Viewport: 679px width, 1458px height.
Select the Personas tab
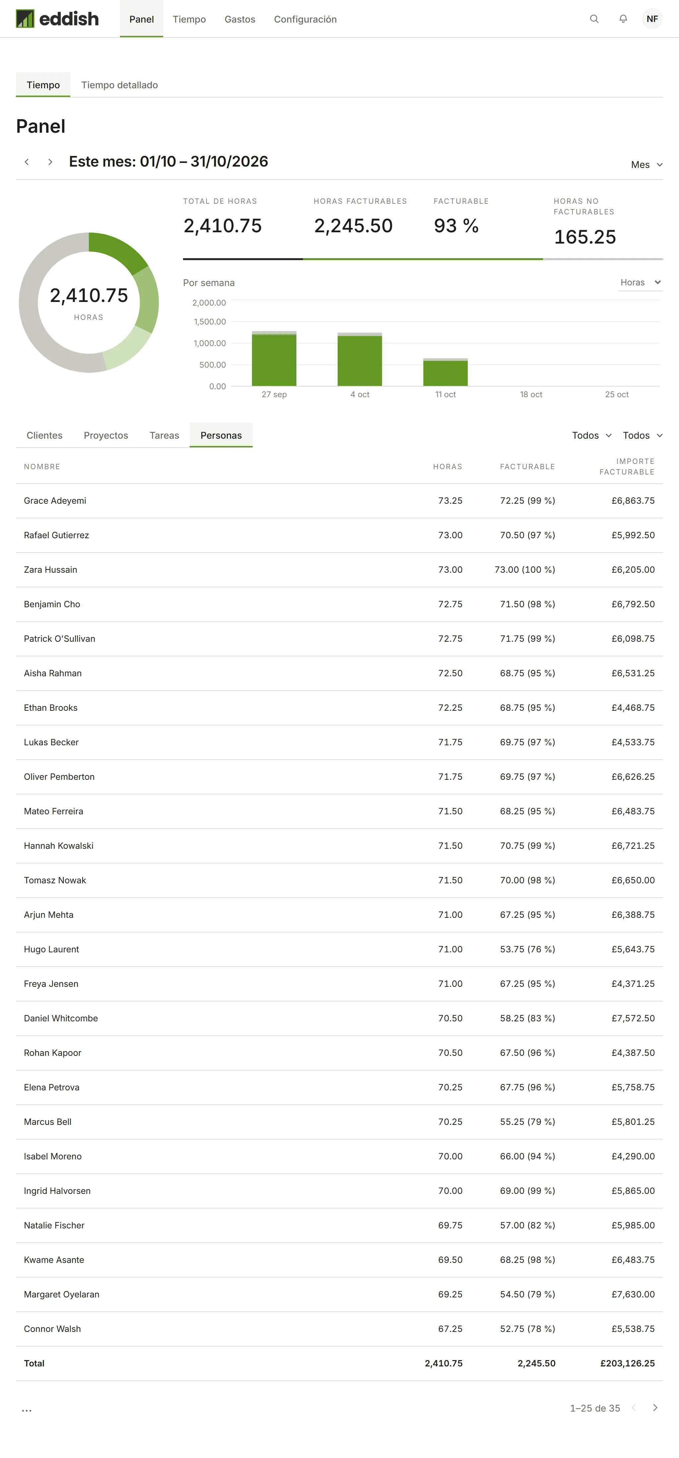point(221,435)
